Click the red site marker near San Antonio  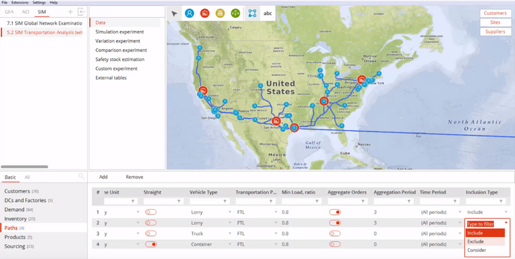(277, 121)
